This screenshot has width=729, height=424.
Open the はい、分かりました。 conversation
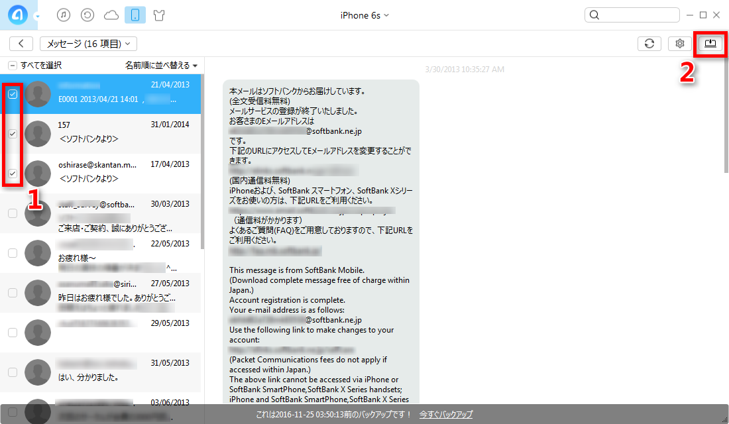click(101, 372)
